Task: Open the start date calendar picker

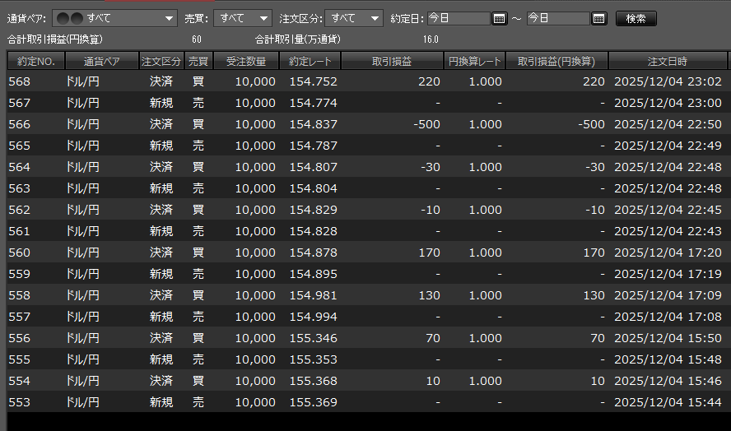Action: pos(499,19)
